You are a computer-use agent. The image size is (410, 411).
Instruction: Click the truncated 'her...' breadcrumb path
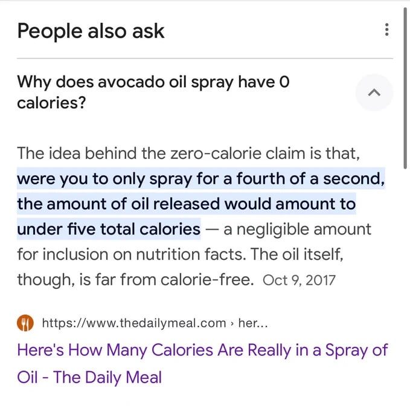click(x=253, y=323)
